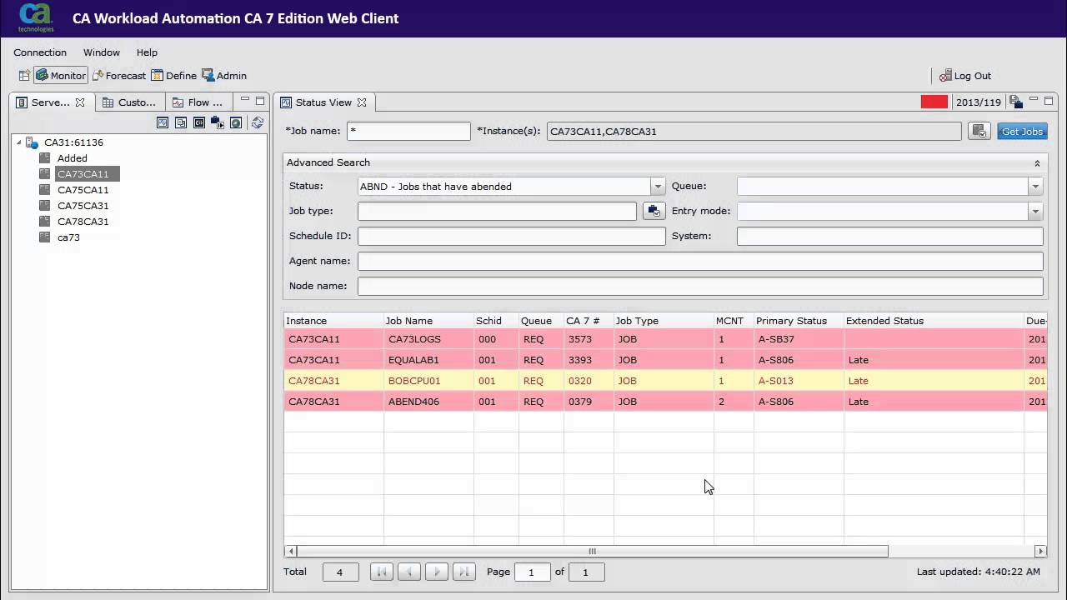This screenshot has width=1067, height=600.
Task: Click the Agent name input field
Action: point(700,262)
